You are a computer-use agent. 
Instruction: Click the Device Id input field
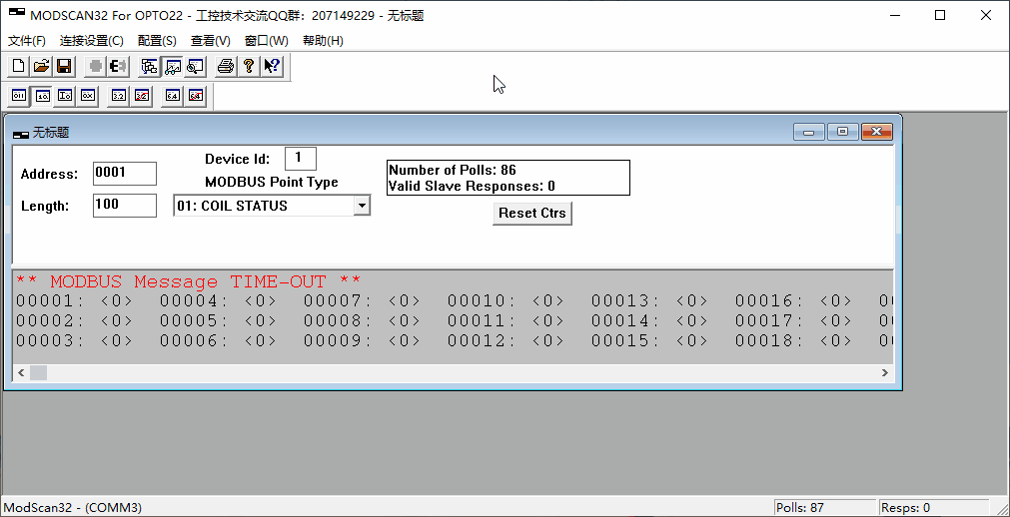click(300, 159)
